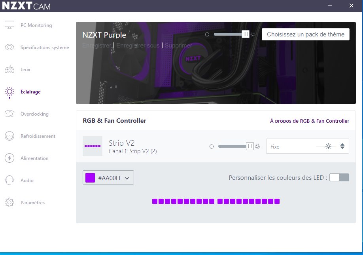Select the Audio headset icon

pyautogui.click(x=10, y=180)
